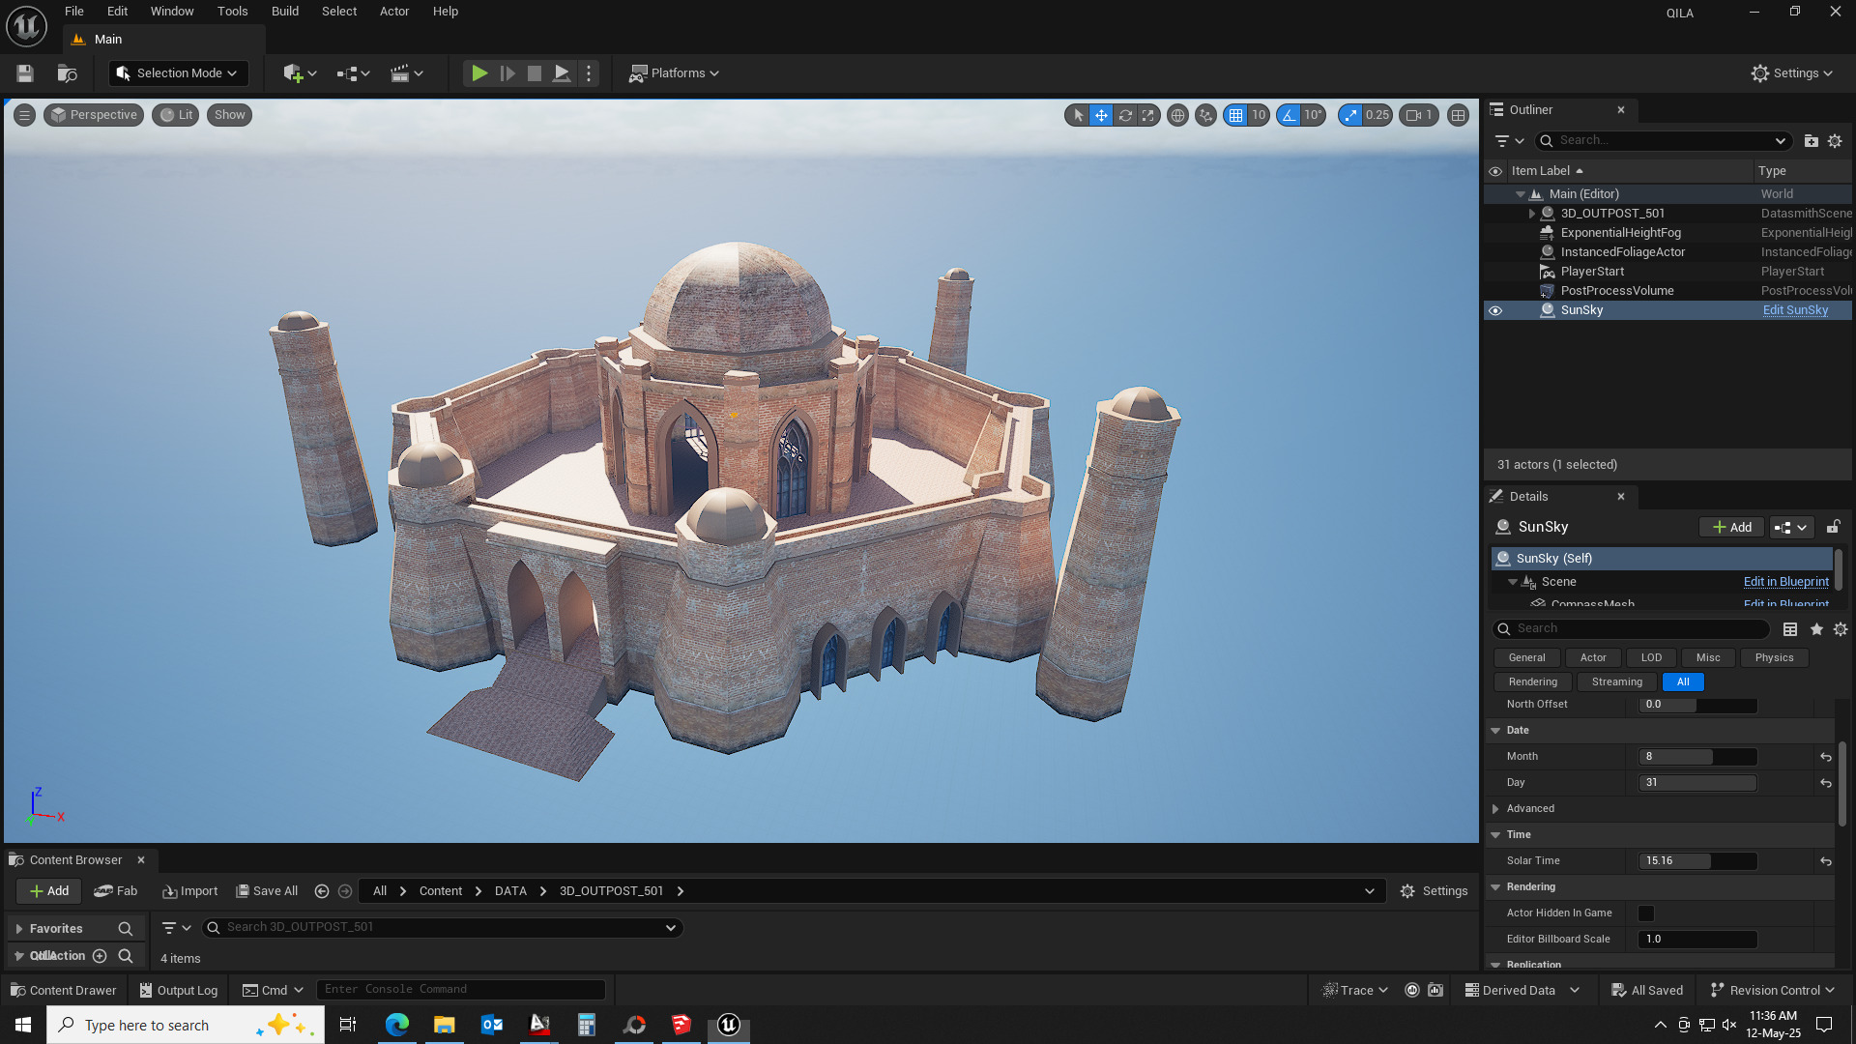Save the current level with disk icon

click(x=25, y=73)
